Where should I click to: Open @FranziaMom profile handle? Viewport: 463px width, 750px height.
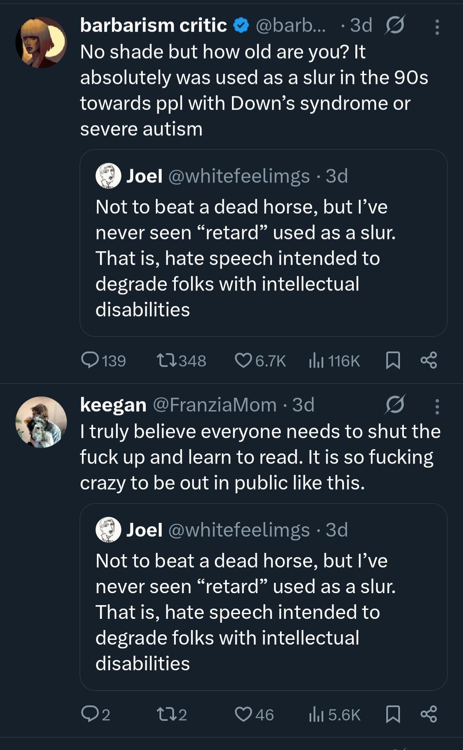click(214, 405)
